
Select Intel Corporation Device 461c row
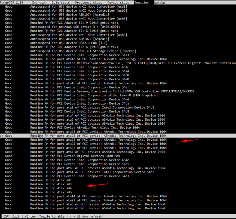[x=118, y=67]
